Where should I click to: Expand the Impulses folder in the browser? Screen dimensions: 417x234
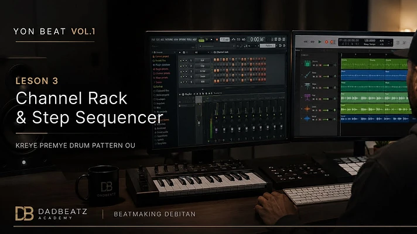[x=159, y=104]
